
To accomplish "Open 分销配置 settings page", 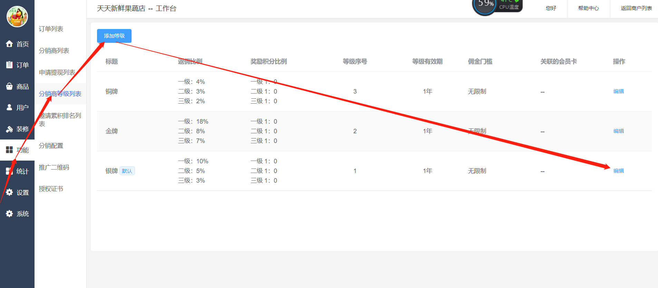I will click(51, 146).
